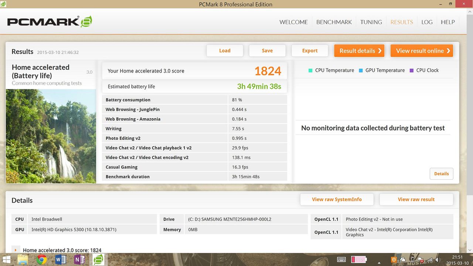Screen dimensions: 473x266
Task: Select the 29.9 fps video playback value
Action: coord(240,148)
